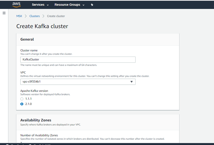The height and width of the screenshot is (145, 214).
Task: Open the AWS home logo
Action: point(16,5)
